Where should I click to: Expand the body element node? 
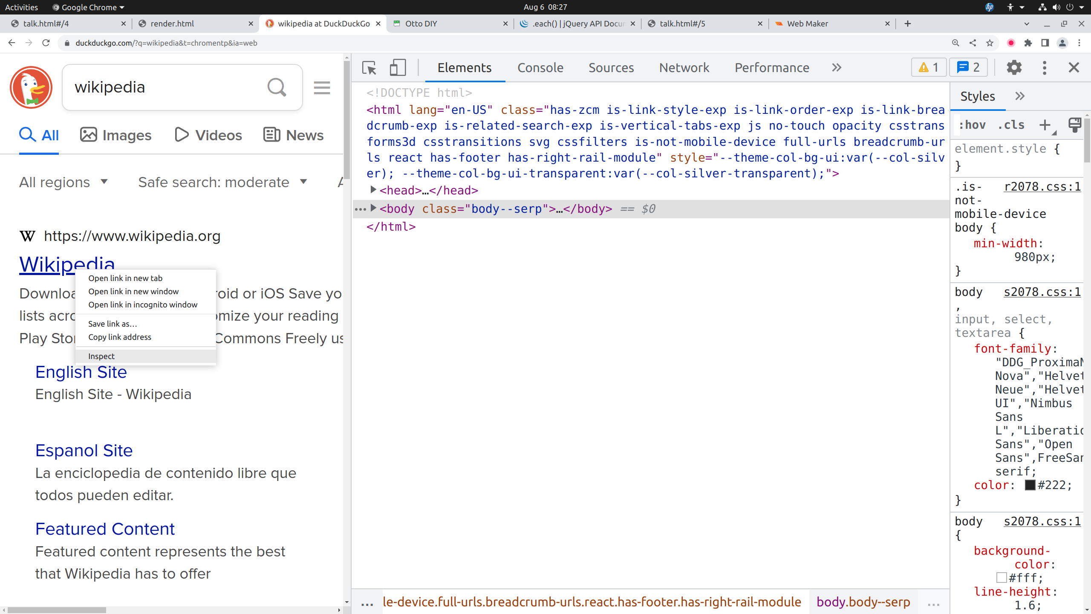tap(373, 208)
